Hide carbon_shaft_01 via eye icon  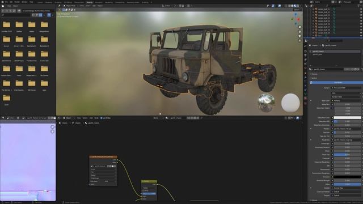click(361, 9)
